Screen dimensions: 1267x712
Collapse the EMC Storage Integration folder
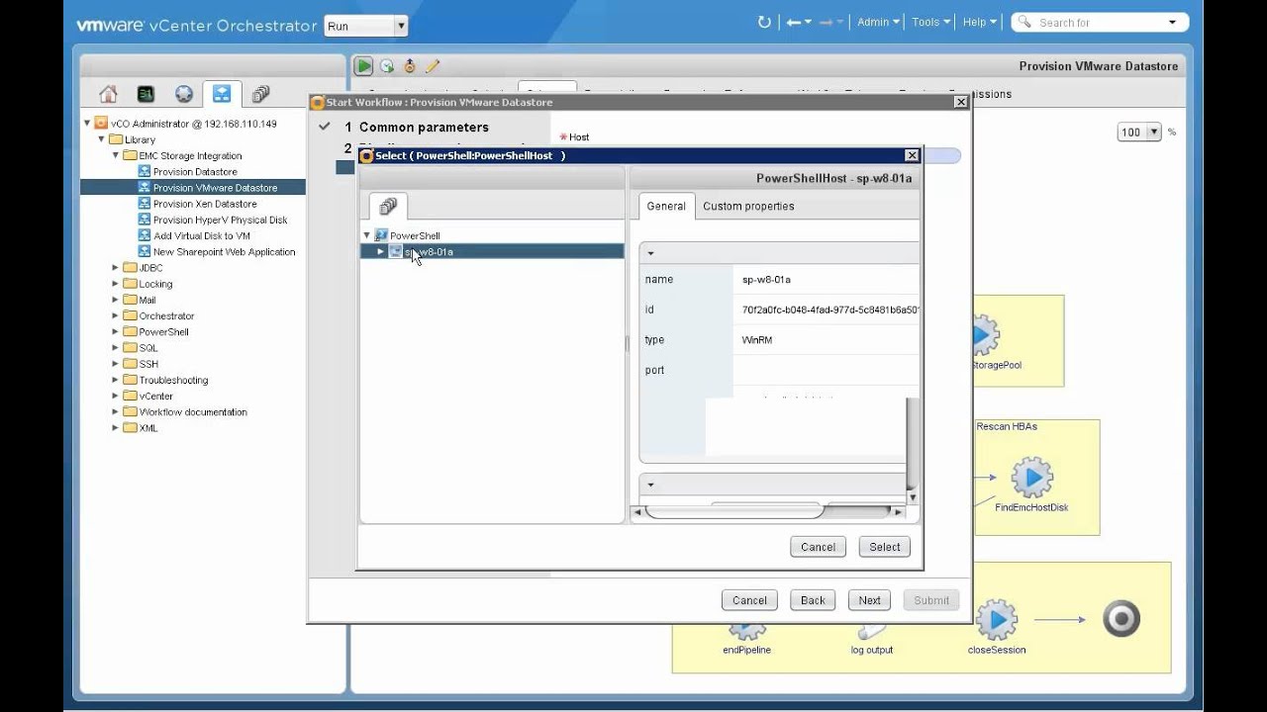[x=115, y=155]
